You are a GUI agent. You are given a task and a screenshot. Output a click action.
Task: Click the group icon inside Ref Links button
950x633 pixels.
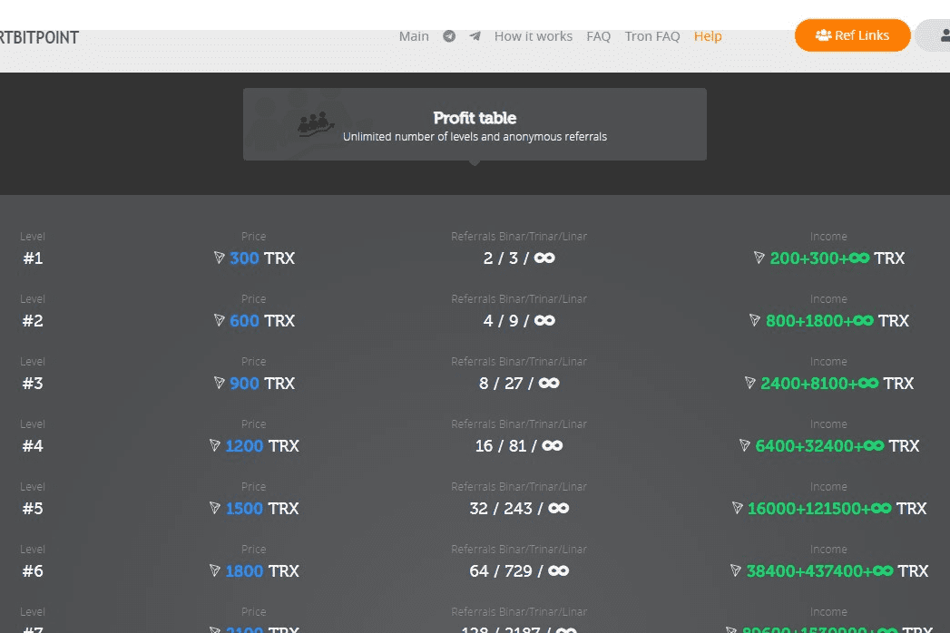tap(825, 35)
